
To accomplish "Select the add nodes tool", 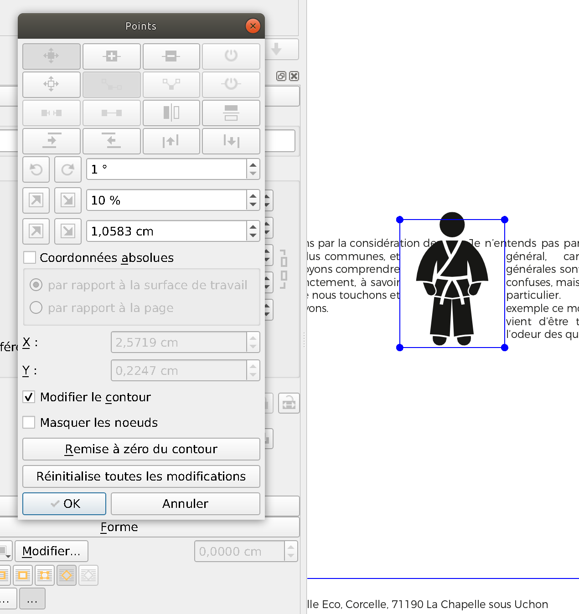I will coord(112,56).
